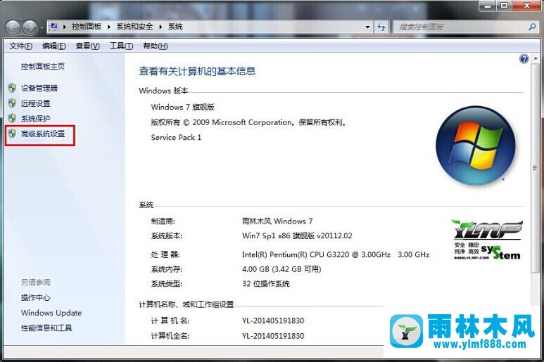Select 系统和安全 in the address breadcrumb
This screenshot has height=362, width=544.
pyautogui.click(x=134, y=27)
